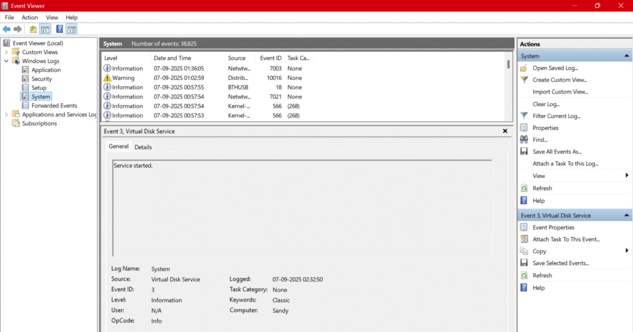This screenshot has width=633, height=332.
Task: Switch to the General tab
Action: pos(118,146)
